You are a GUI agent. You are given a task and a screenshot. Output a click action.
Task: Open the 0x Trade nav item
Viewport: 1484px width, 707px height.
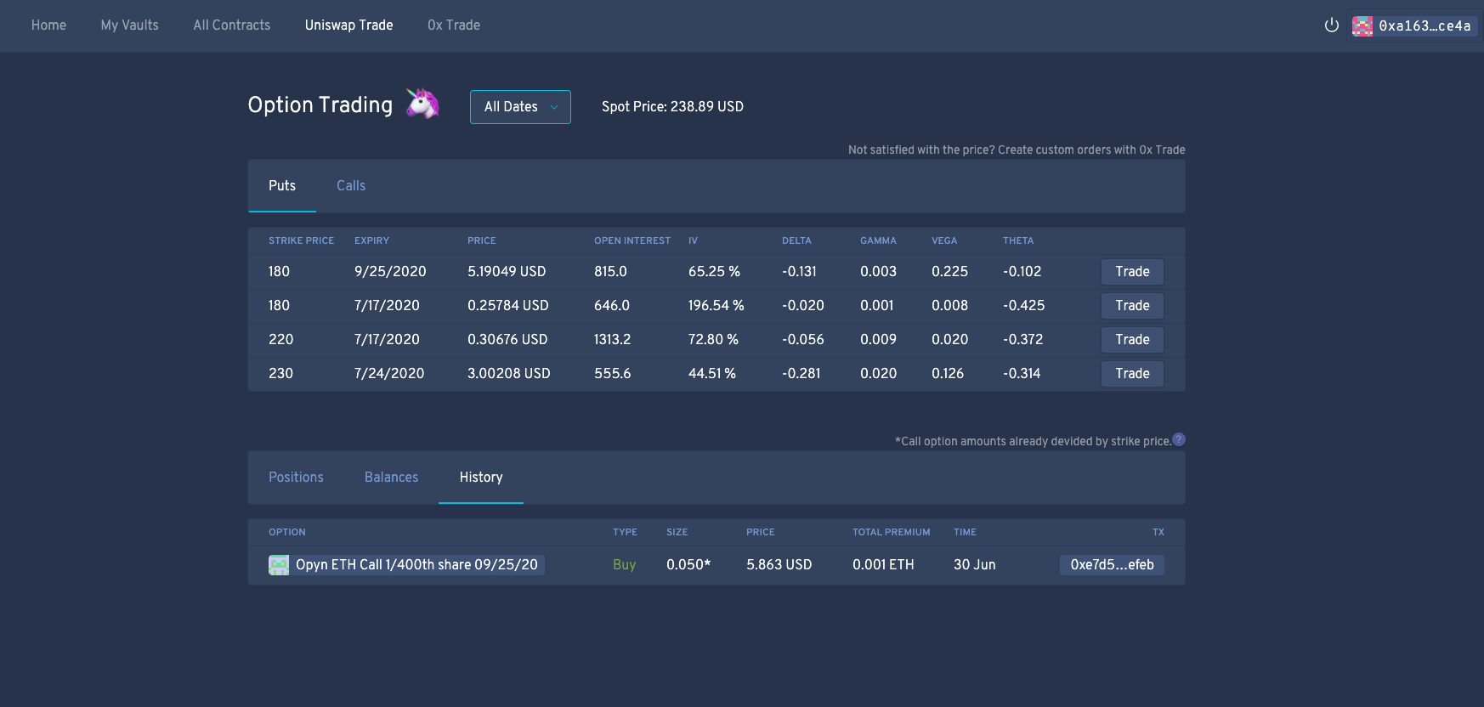tap(454, 25)
